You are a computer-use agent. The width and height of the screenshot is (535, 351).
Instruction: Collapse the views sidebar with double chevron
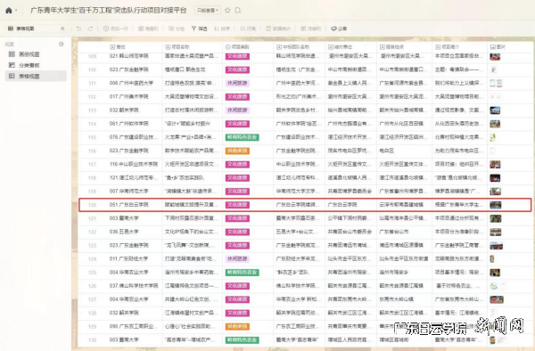pyautogui.click(x=62, y=29)
